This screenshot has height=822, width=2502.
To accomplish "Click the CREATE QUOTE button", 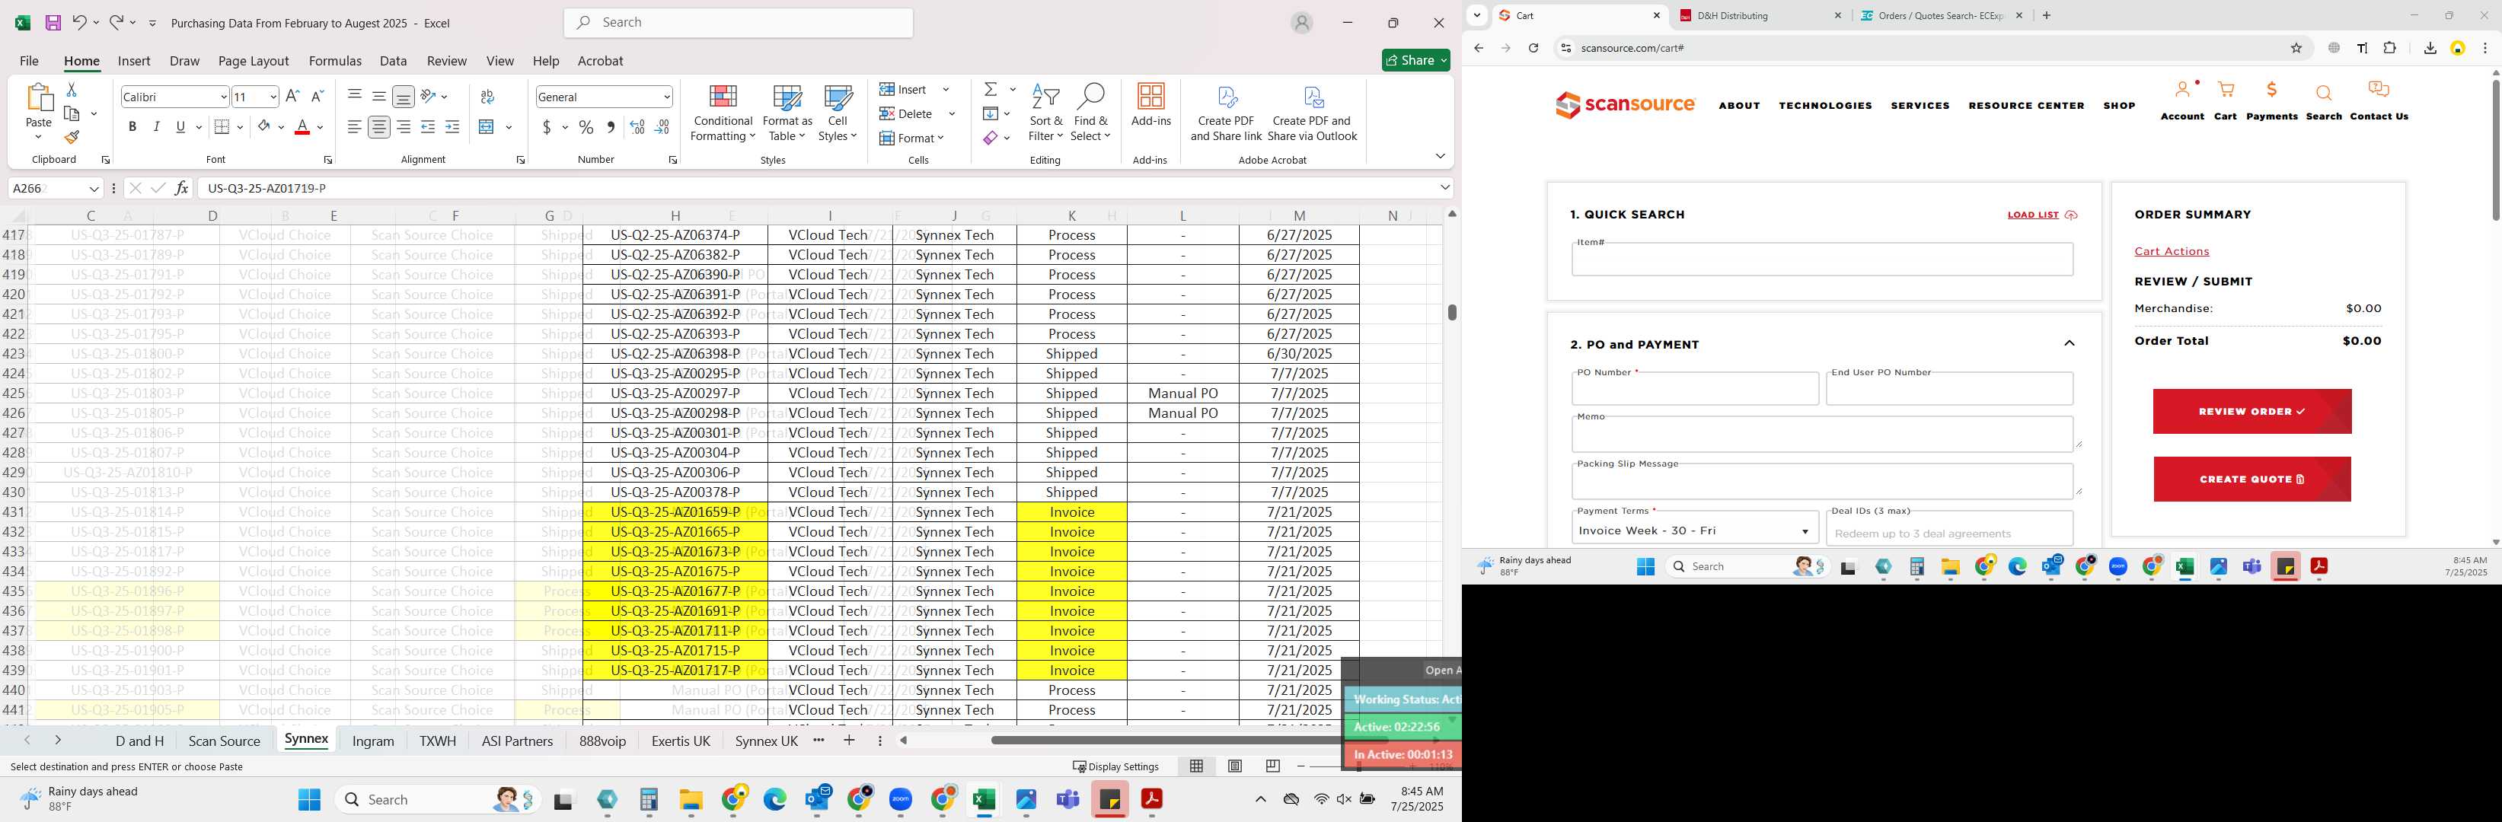I will click(2251, 479).
